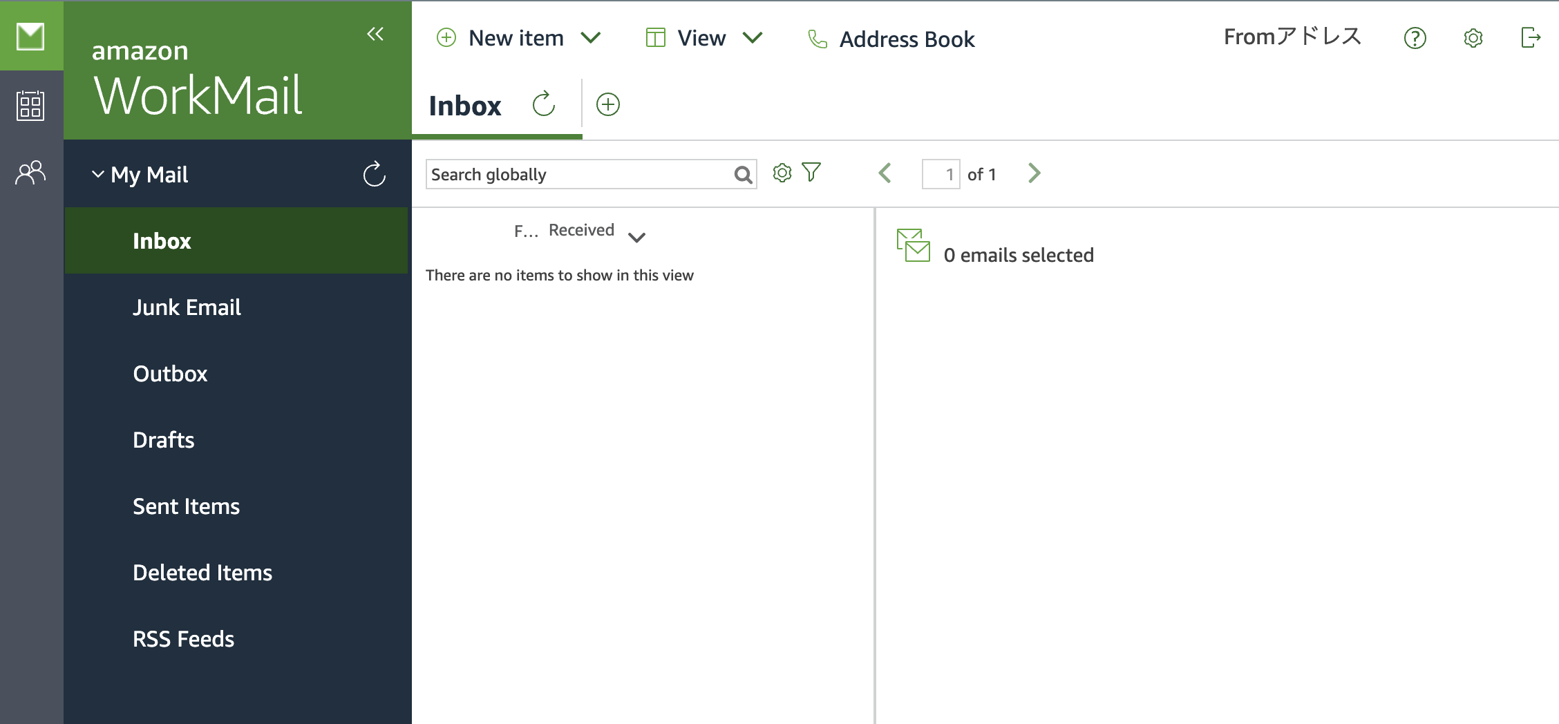Image resolution: width=1559 pixels, height=724 pixels.
Task: Open the Inbox folder
Action: pyautogui.click(x=236, y=240)
